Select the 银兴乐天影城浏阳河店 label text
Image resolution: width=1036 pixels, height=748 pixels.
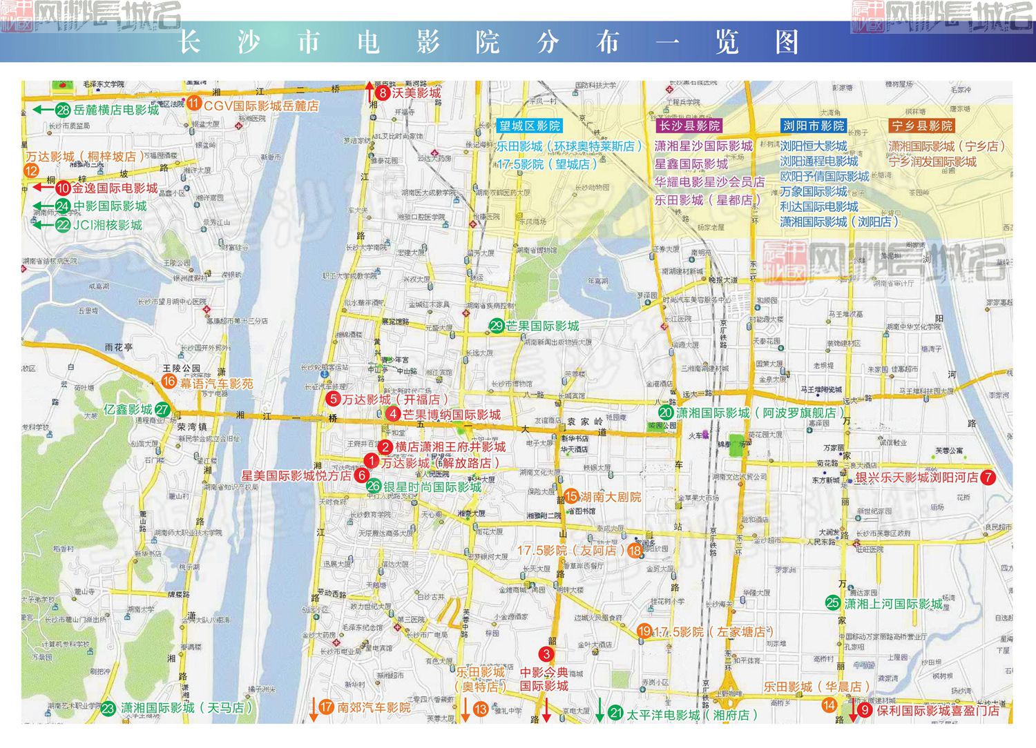(x=917, y=478)
